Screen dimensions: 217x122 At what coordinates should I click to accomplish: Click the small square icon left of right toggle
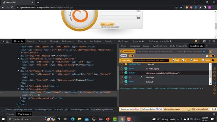click(207, 56)
